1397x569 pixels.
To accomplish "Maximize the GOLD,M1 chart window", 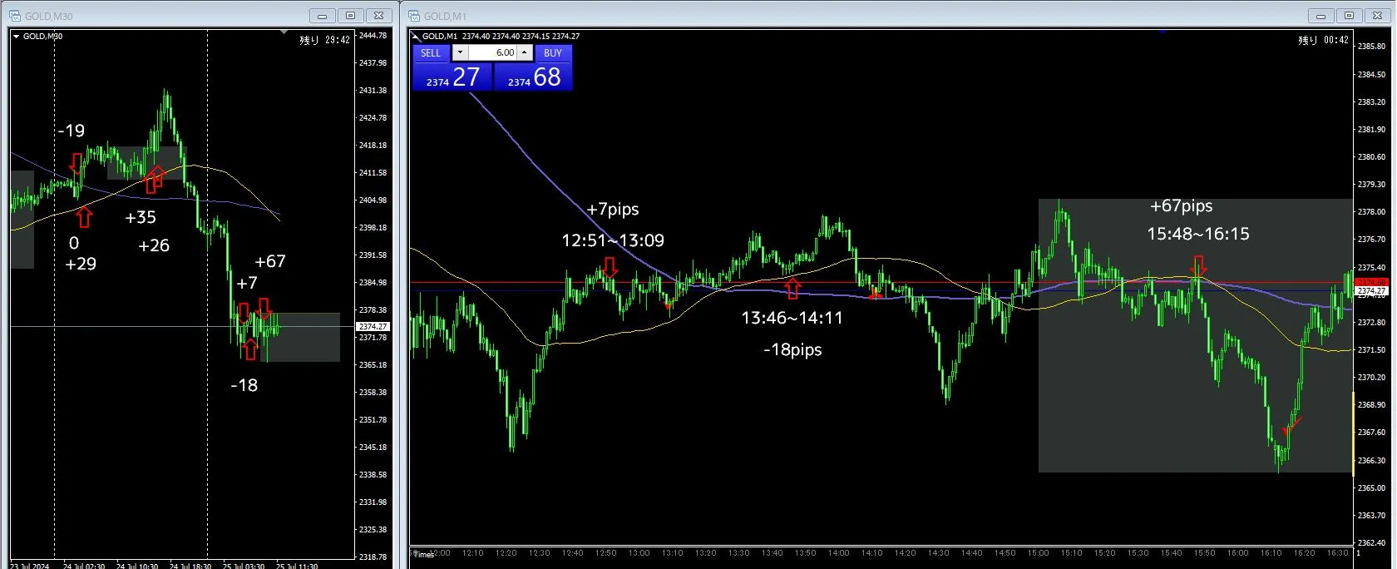I will coord(1349,16).
